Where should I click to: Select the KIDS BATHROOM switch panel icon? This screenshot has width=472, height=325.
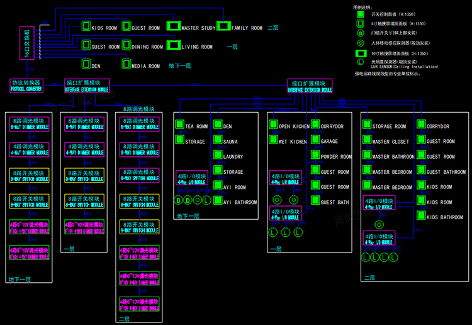420,217
